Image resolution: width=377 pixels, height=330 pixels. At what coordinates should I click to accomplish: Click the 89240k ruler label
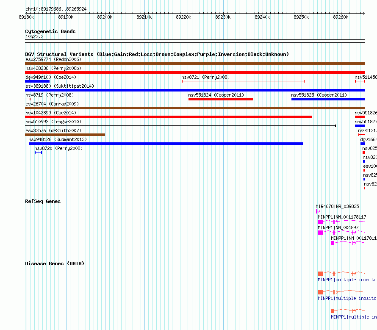click(x=262, y=17)
